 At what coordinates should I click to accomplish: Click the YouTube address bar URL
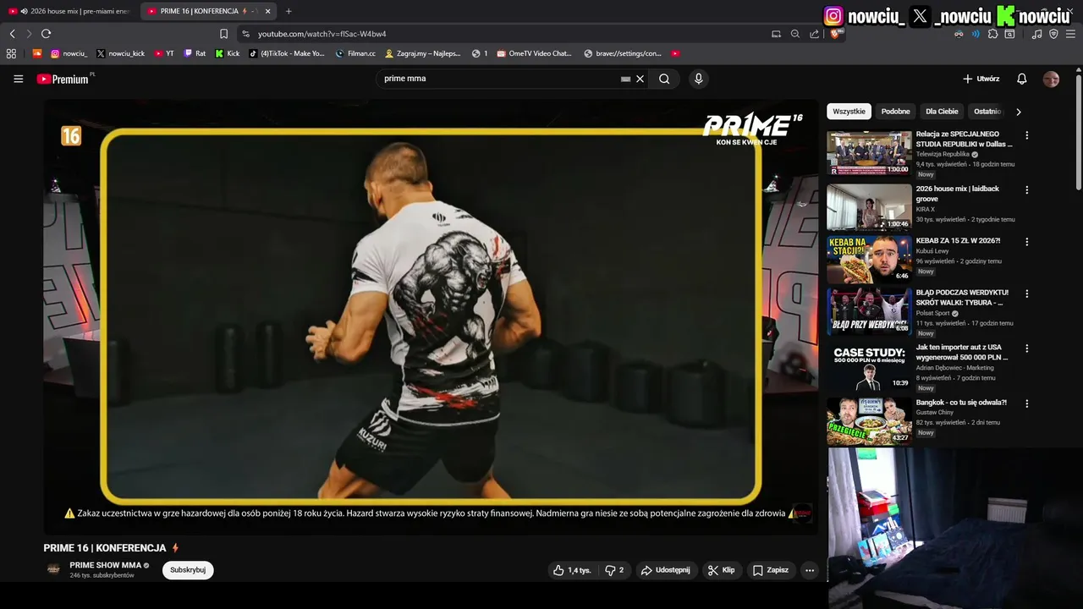[x=322, y=34]
